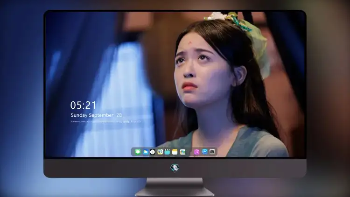
Task: Open the Maps app in dock
Action: click(182, 152)
